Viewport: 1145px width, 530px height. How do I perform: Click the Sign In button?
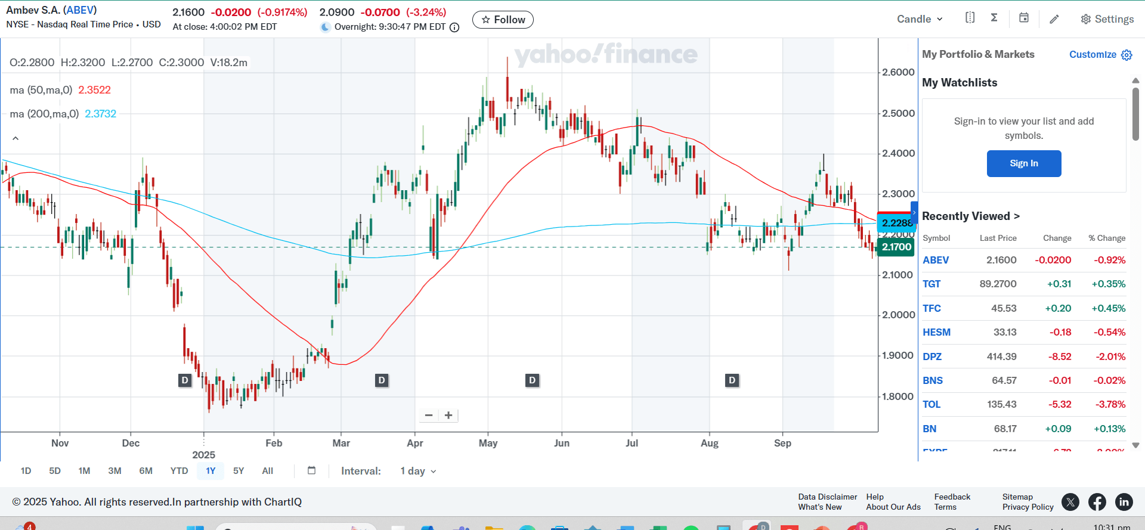1024,163
